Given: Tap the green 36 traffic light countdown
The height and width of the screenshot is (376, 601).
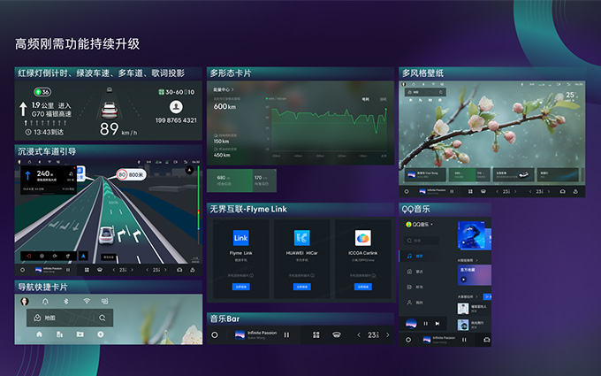Looking at the screenshot, I should (42, 92).
